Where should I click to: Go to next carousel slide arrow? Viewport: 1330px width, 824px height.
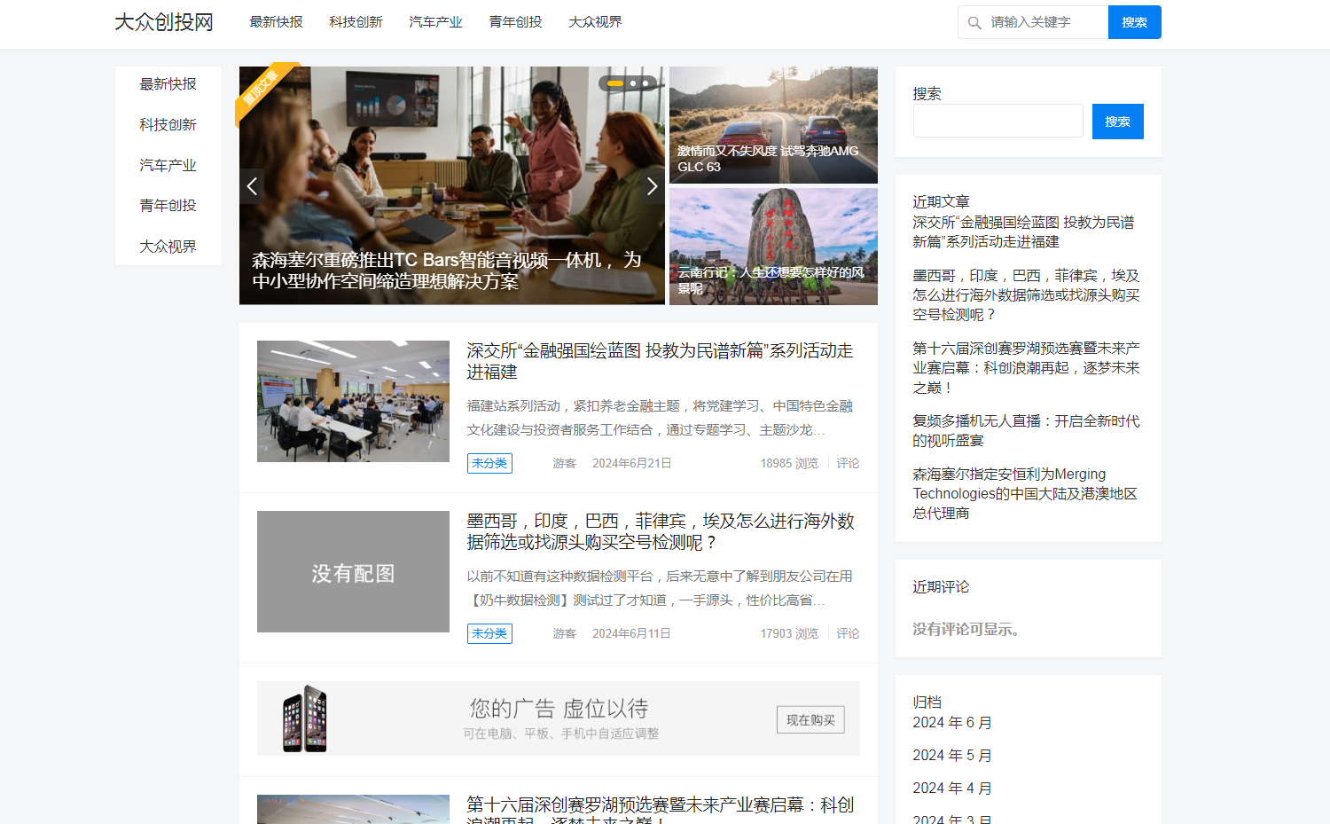[x=652, y=186]
